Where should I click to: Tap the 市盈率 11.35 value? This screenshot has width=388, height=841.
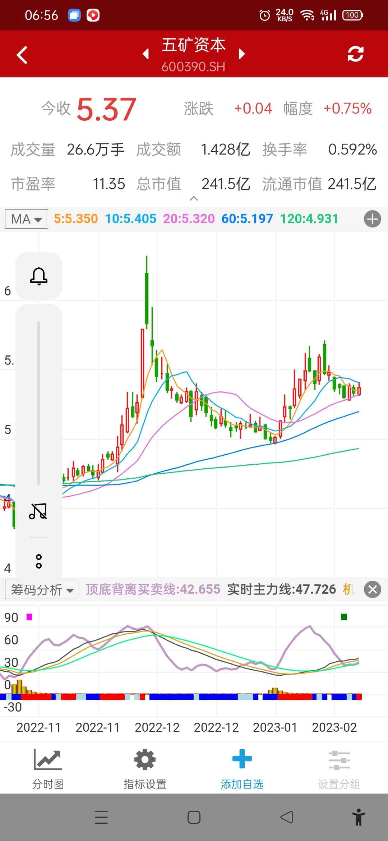pyautogui.click(x=109, y=184)
